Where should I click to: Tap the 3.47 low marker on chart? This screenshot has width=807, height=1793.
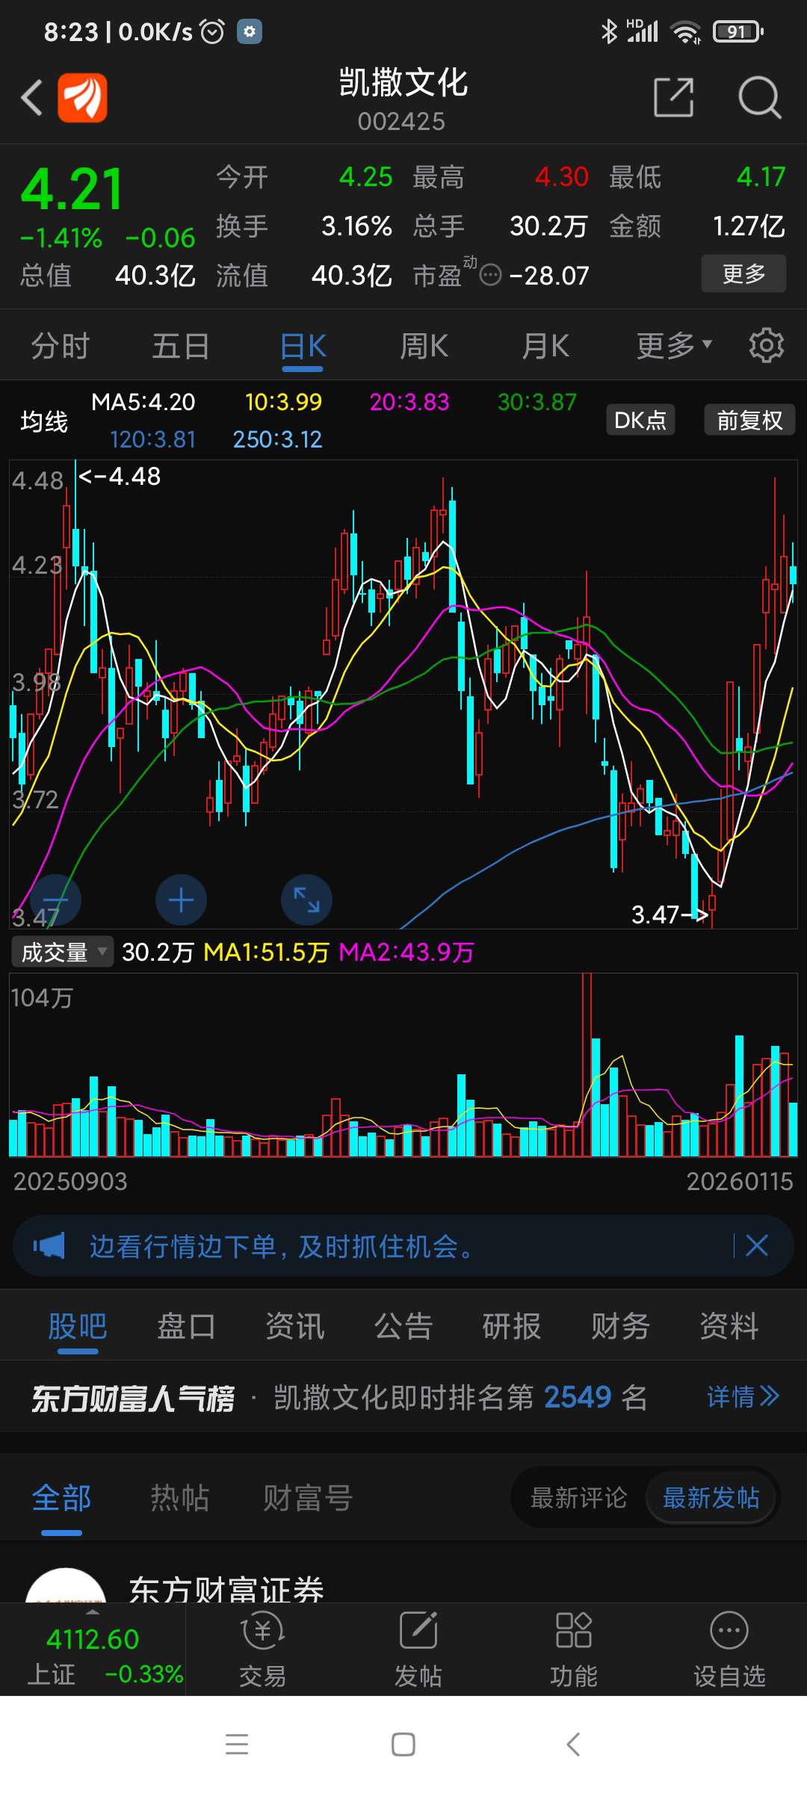pos(669,914)
